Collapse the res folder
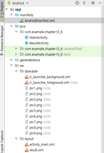The width and height of the screenshot is (104, 153). pyautogui.click(x=12, y=66)
